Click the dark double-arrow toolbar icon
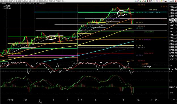 [164, 1]
